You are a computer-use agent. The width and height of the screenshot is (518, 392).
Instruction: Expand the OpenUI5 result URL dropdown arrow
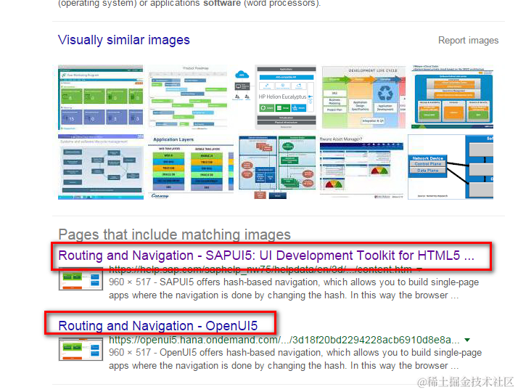click(467, 340)
